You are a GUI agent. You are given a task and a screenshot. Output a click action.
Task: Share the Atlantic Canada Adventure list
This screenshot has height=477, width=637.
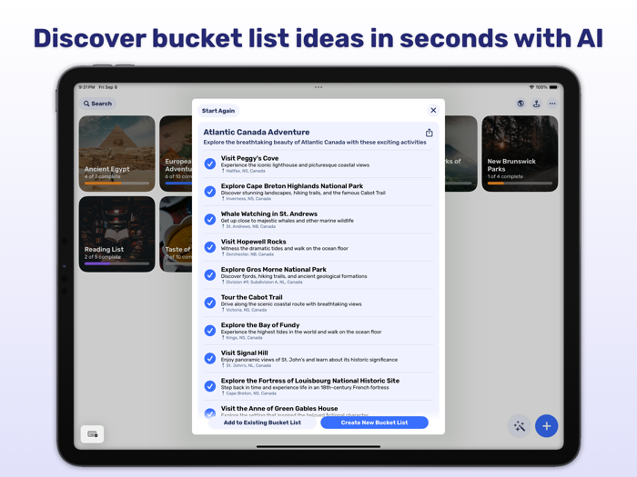point(429,133)
